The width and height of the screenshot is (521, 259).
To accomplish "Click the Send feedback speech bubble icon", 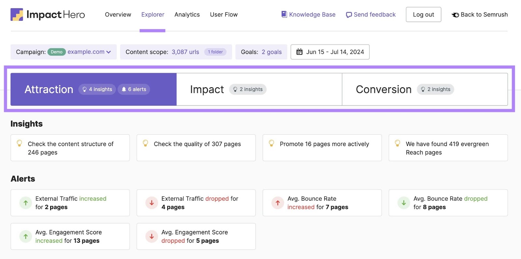I will click(349, 15).
